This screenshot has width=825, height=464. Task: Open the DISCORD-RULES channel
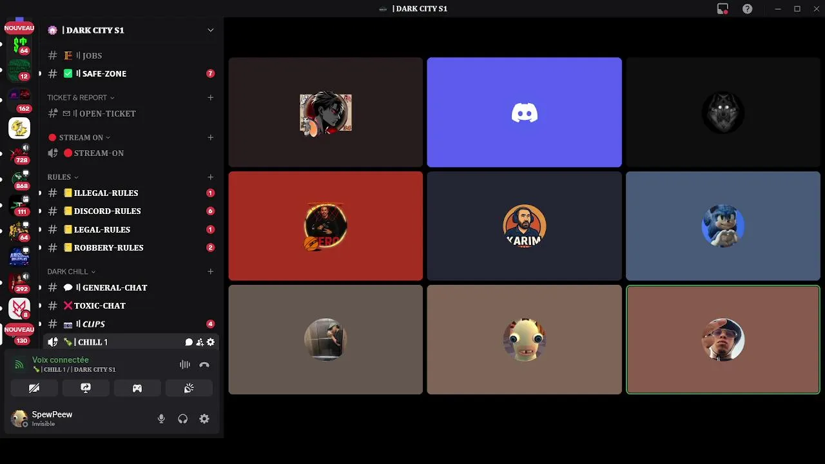pos(131,211)
